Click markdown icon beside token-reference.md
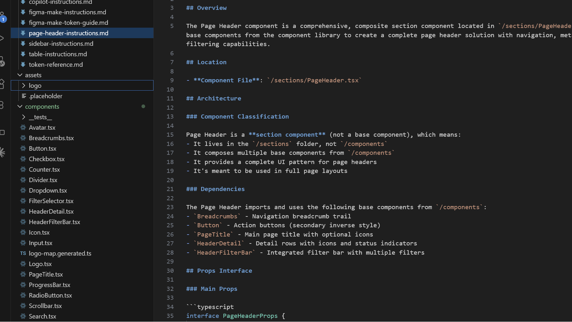The height and width of the screenshot is (322, 572). (23, 65)
